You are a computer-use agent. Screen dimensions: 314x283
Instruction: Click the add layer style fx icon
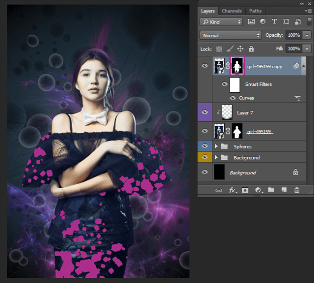[x=233, y=190]
